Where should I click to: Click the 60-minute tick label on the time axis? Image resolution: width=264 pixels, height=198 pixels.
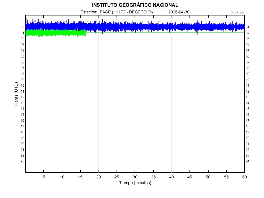[244, 177]
